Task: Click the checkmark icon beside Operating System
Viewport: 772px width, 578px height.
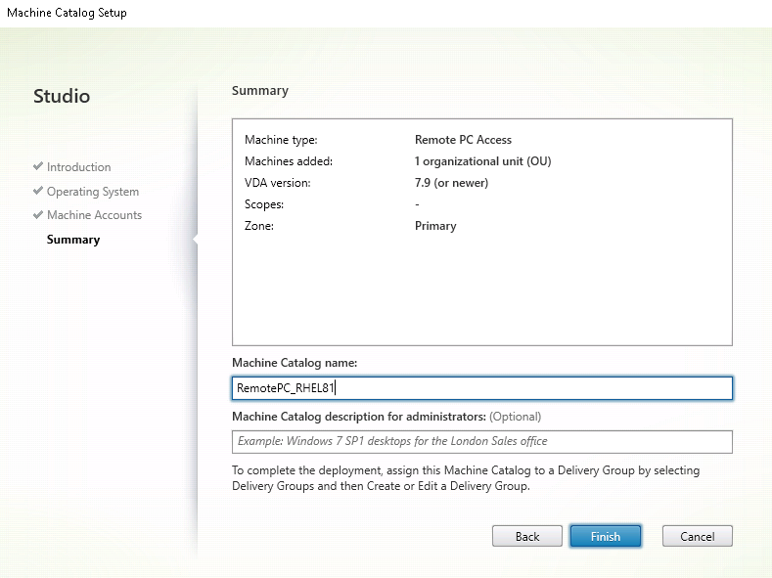Action: pos(38,192)
